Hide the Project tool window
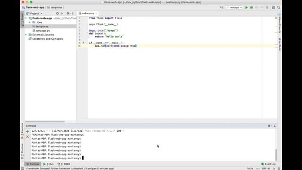The height and width of the screenshot is (170, 302). click(74, 14)
